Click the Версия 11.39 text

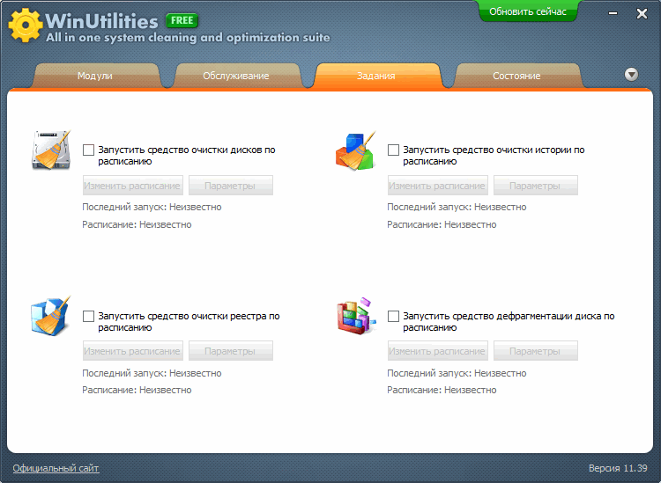[618, 468]
